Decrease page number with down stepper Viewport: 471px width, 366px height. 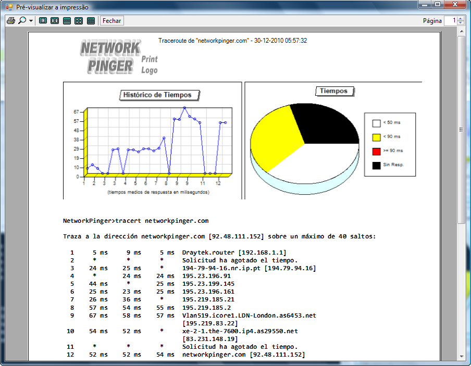(461, 23)
